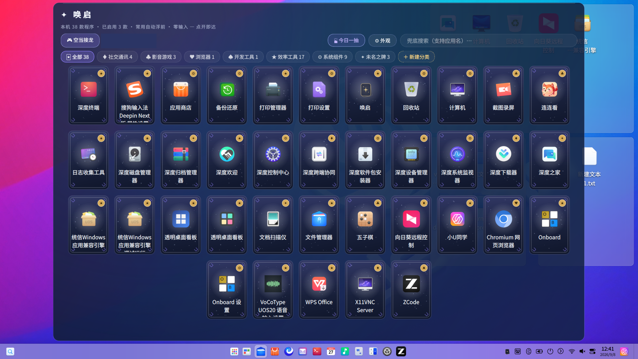Open 日志收集工具 log collector
The image size is (638, 359).
point(88,160)
